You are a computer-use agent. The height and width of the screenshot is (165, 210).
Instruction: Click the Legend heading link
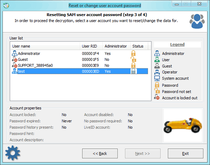click(177, 44)
